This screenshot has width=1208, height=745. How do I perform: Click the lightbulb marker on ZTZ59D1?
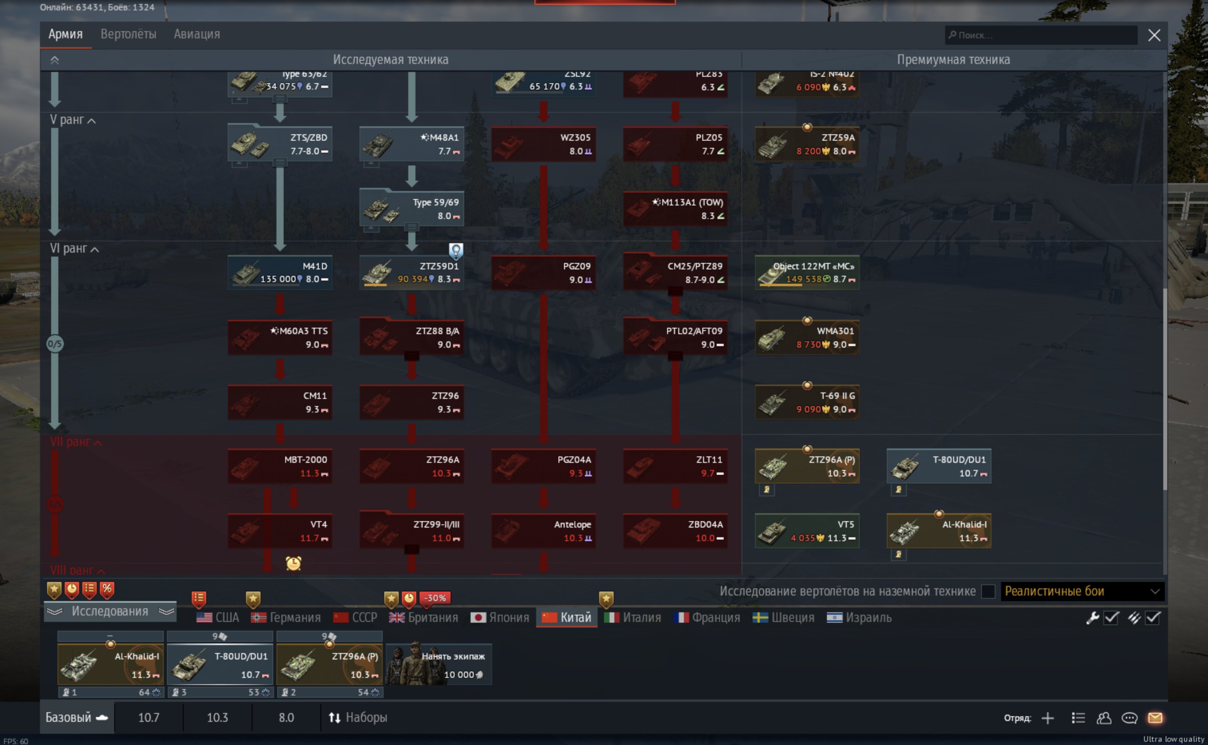pyautogui.click(x=456, y=251)
